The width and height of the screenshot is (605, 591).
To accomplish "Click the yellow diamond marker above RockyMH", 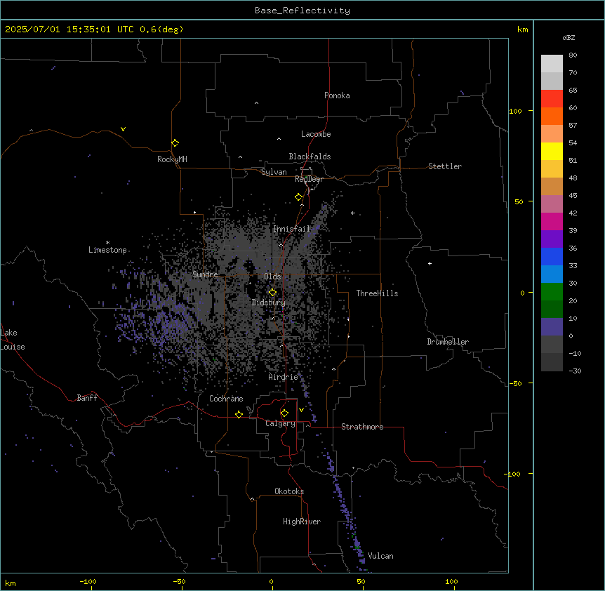I will coord(175,143).
